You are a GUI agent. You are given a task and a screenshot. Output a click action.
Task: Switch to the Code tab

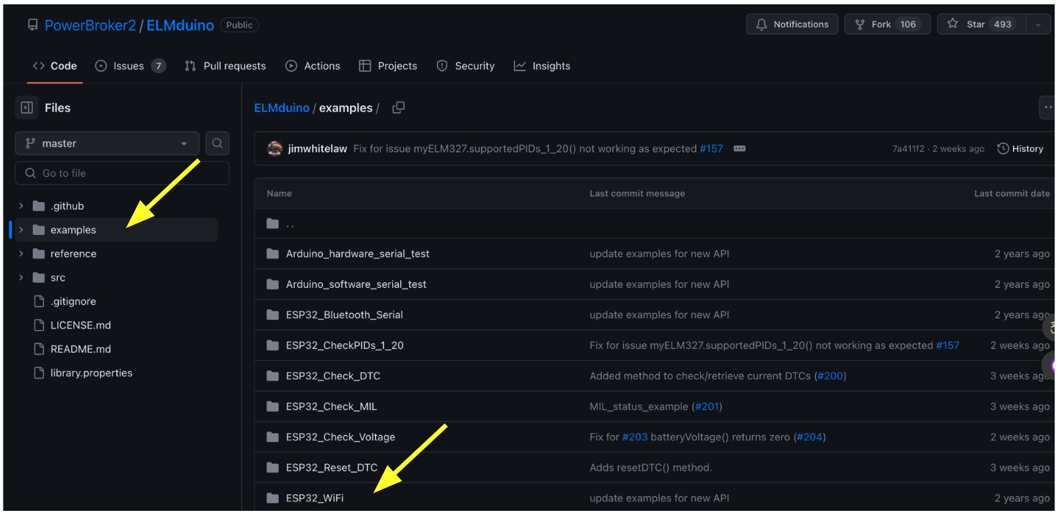coord(55,66)
